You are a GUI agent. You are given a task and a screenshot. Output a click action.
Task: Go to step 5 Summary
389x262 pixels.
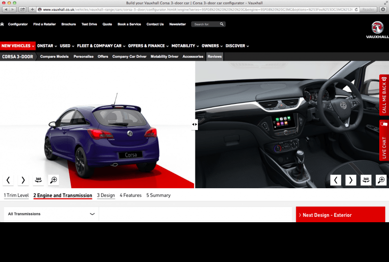[x=159, y=196]
